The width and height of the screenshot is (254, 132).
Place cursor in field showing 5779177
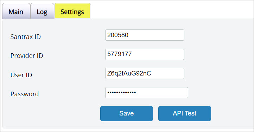(x=145, y=54)
